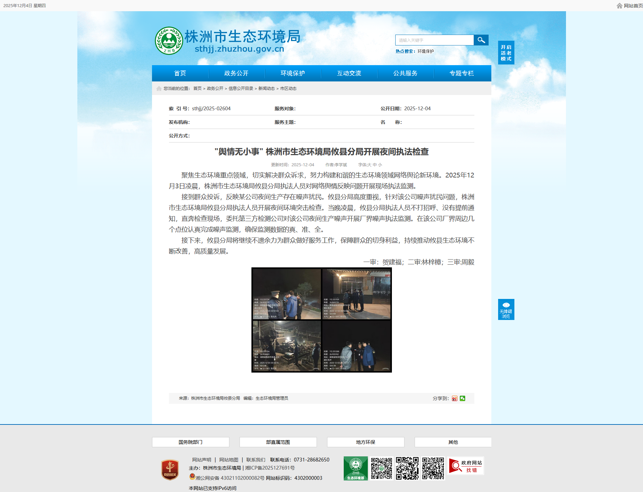This screenshot has width=643, height=492.
Task: Click the police badge 湘公网安备 icon
Action: (x=192, y=476)
